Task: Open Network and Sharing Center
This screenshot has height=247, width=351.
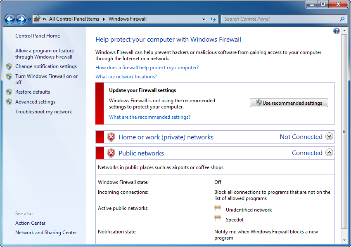Action: pyautogui.click(x=46, y=233)
